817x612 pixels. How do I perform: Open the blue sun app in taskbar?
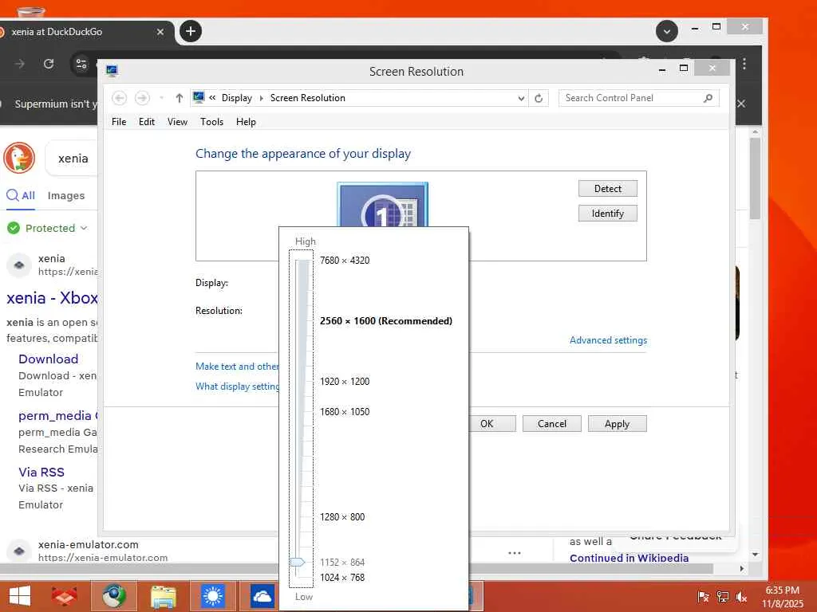212,596
